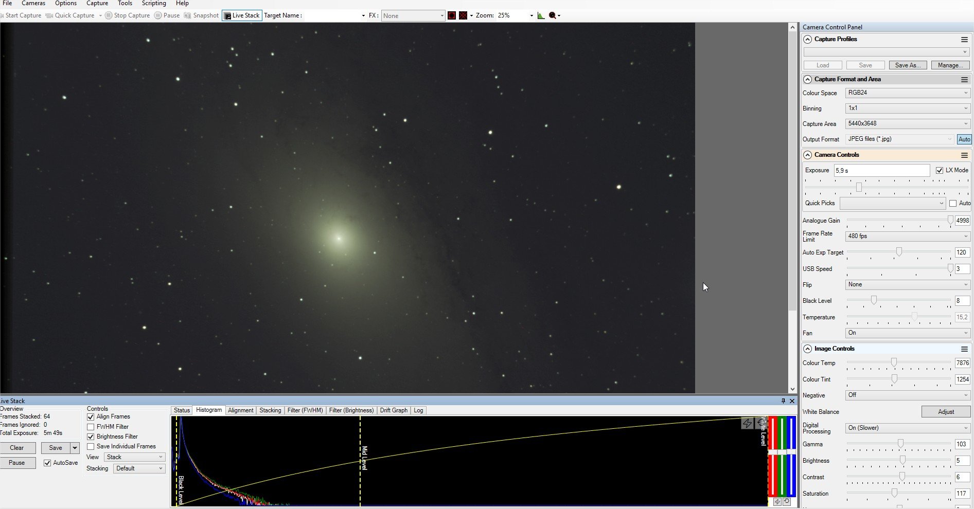Open the Capture Area dropdown
The width and height of the screenshot is (974, 509).
908,124
